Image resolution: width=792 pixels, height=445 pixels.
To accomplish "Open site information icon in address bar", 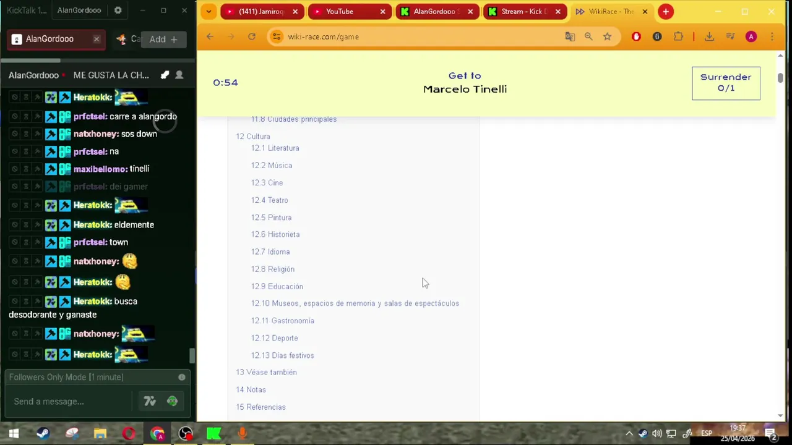I will (x=277, y=36).
